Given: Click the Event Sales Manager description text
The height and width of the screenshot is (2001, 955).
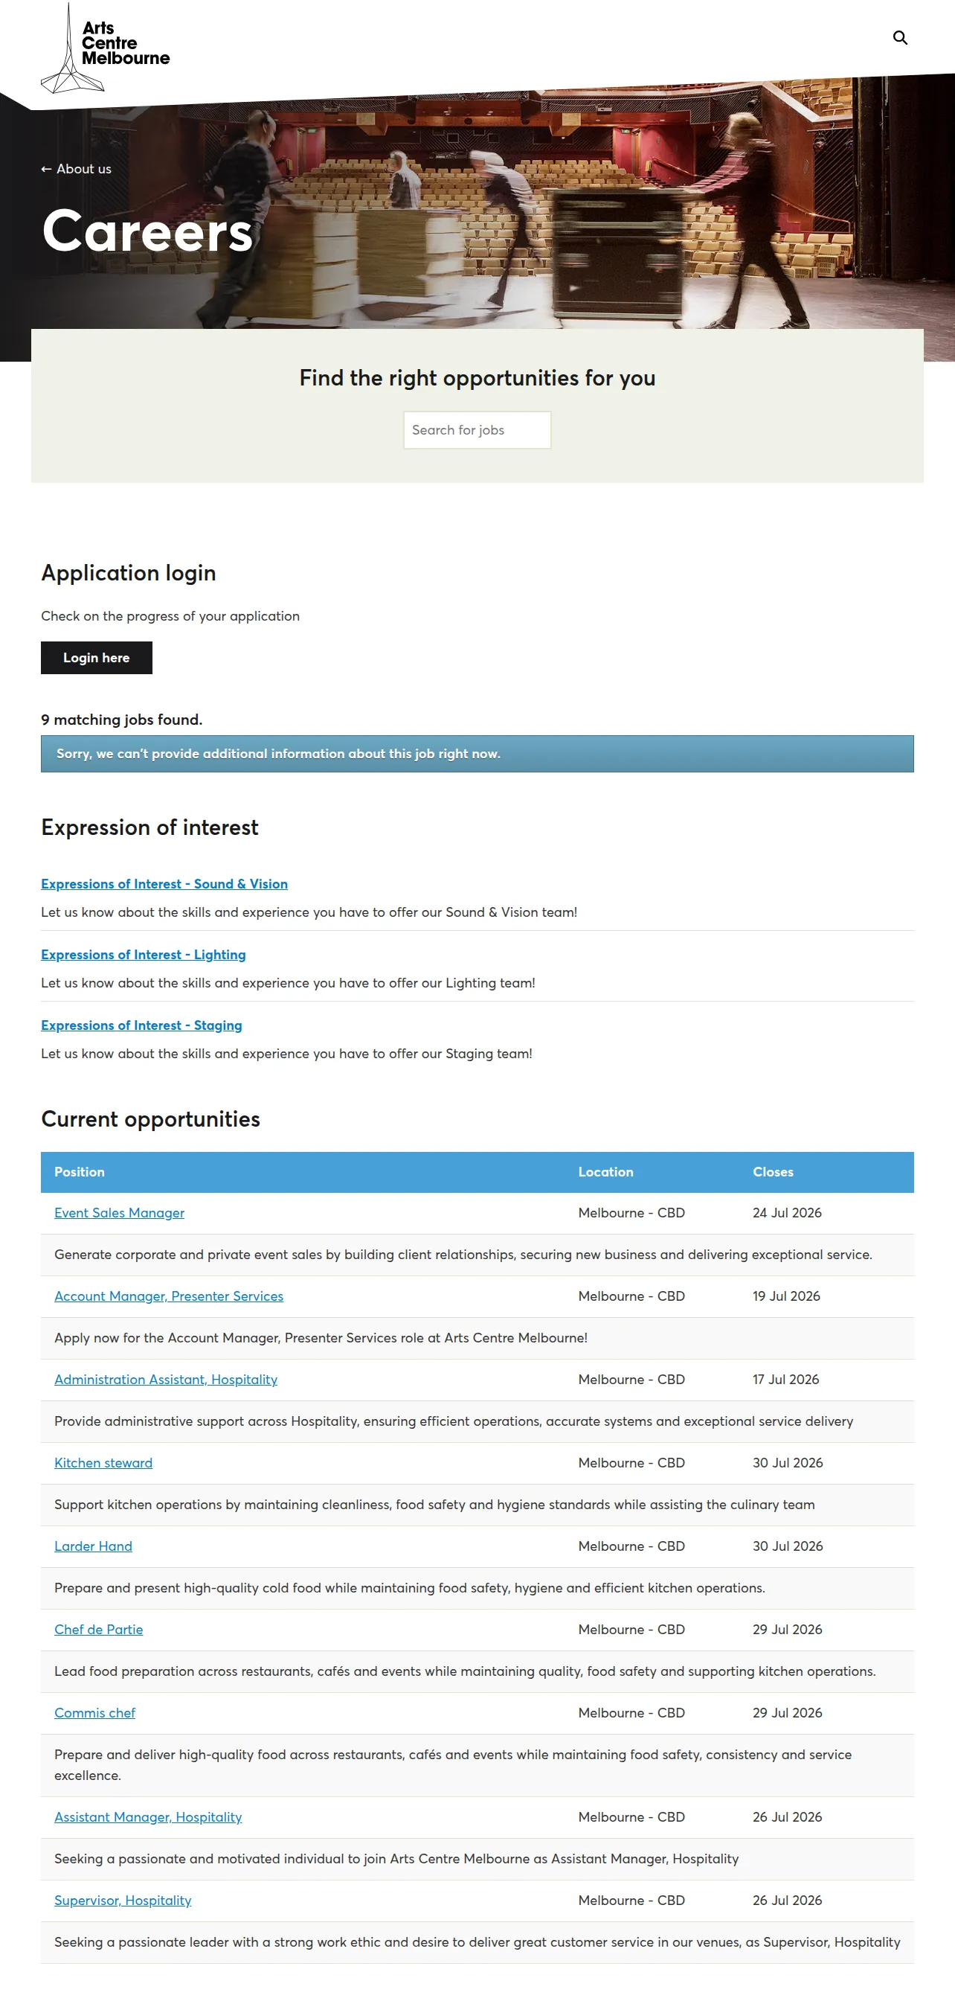Looking at the screenshot, I should (463, 1255).
